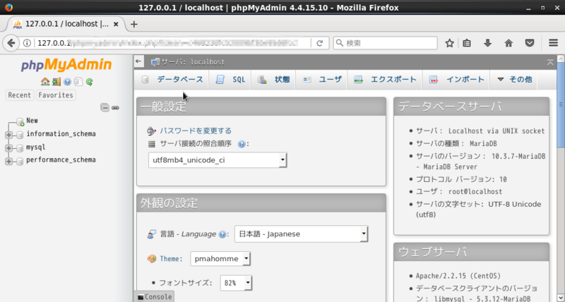Open utf8mb4_unicode_ci collation dropdown
The image size is (565, 302).
coord(218,160)
